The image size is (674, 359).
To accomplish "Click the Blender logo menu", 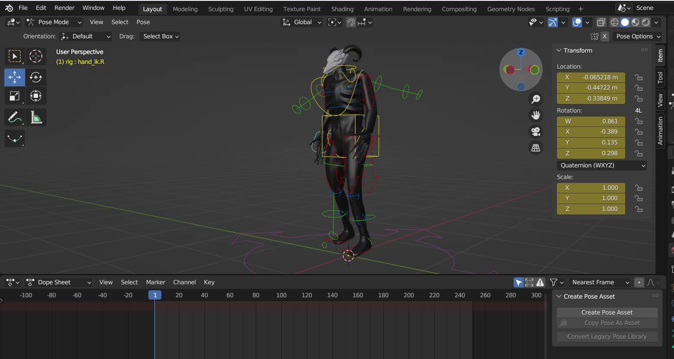I will click(x=9, y=8).
